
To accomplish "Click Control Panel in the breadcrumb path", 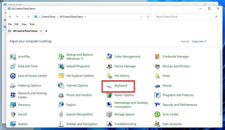I will pyautogui.click(x=48, y=17).
